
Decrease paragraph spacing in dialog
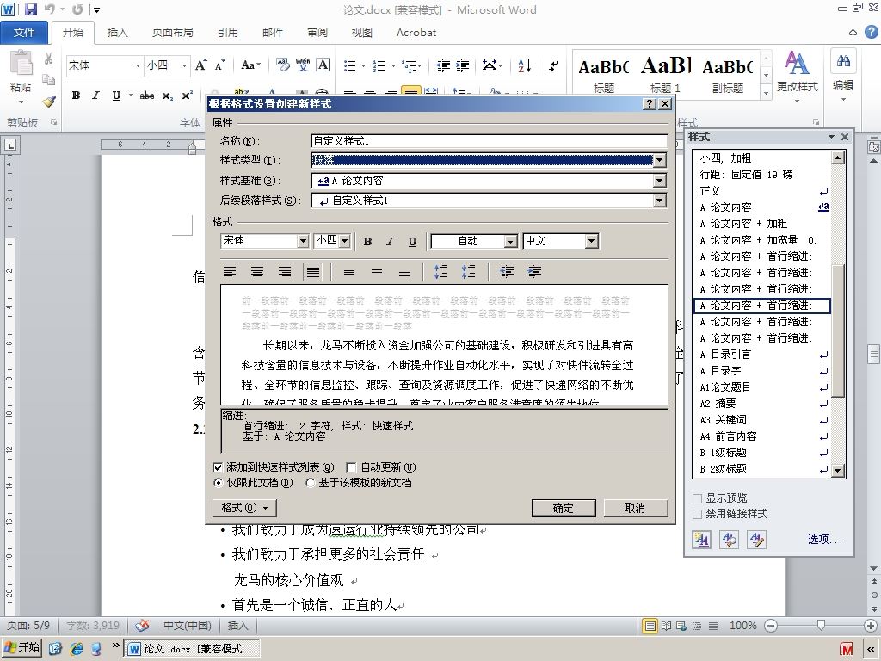469,272
